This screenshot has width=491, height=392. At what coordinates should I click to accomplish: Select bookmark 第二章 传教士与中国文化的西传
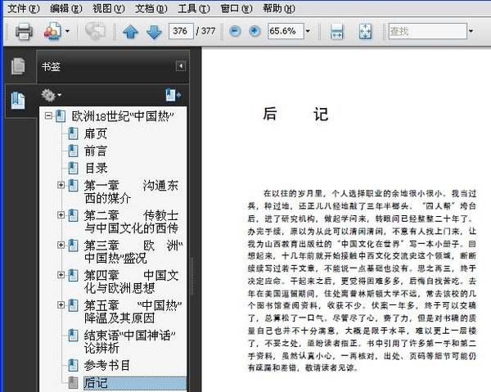point(131,222)
